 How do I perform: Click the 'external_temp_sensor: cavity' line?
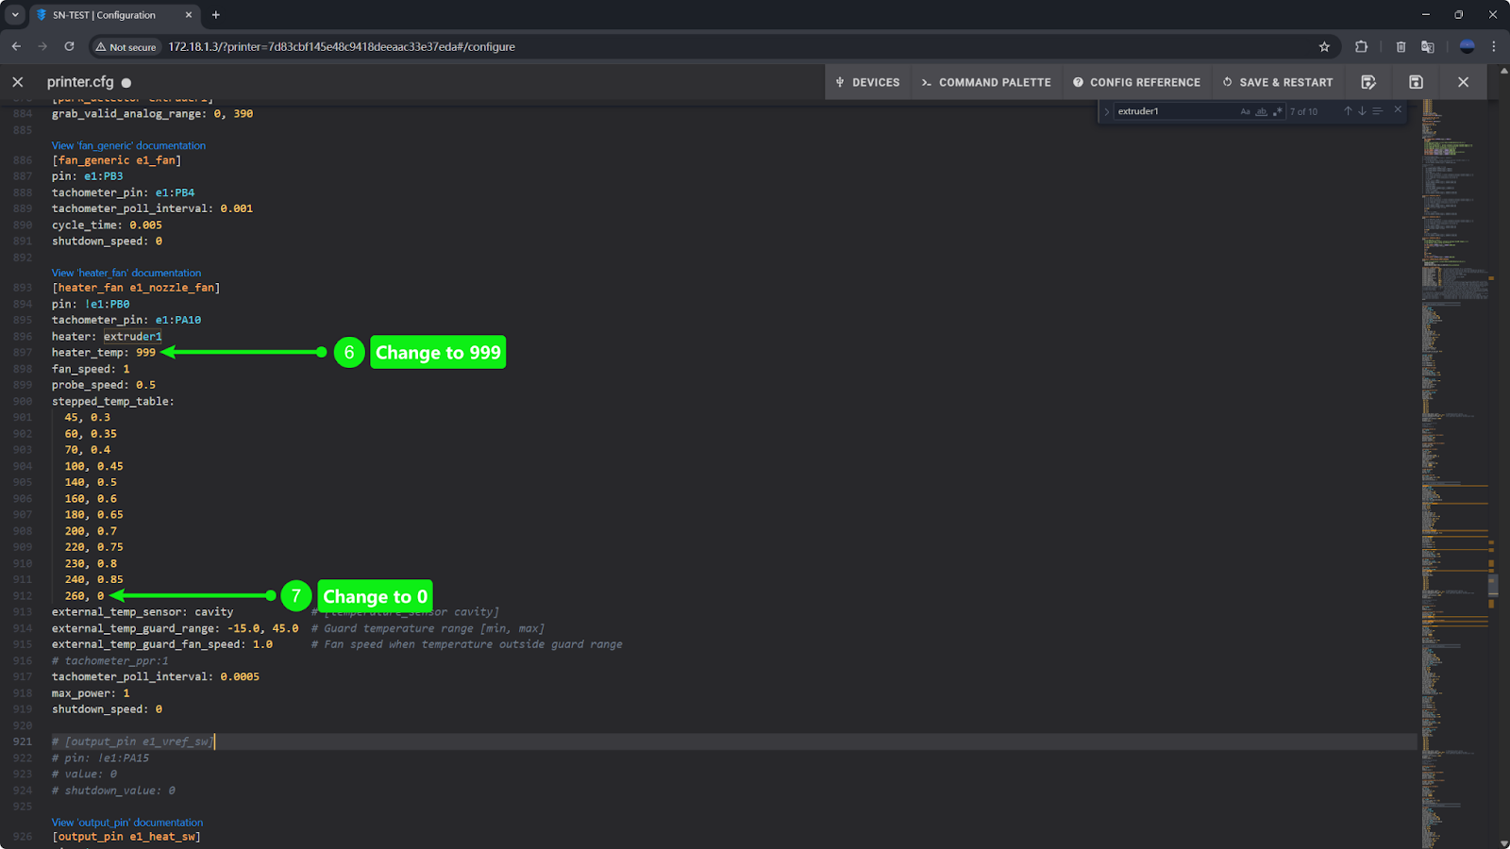click(x=143, y=612)
